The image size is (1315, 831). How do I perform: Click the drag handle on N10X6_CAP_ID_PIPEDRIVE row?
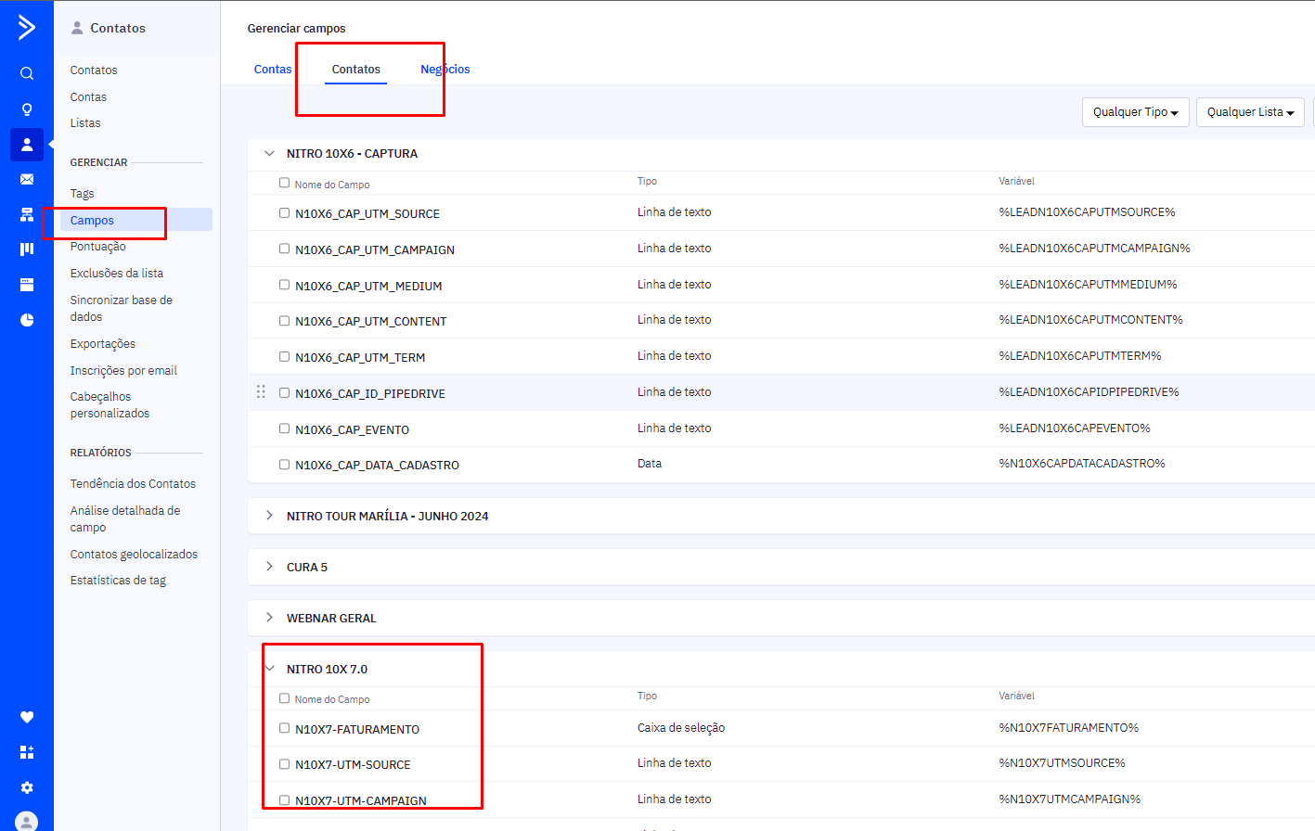point(261,392)
